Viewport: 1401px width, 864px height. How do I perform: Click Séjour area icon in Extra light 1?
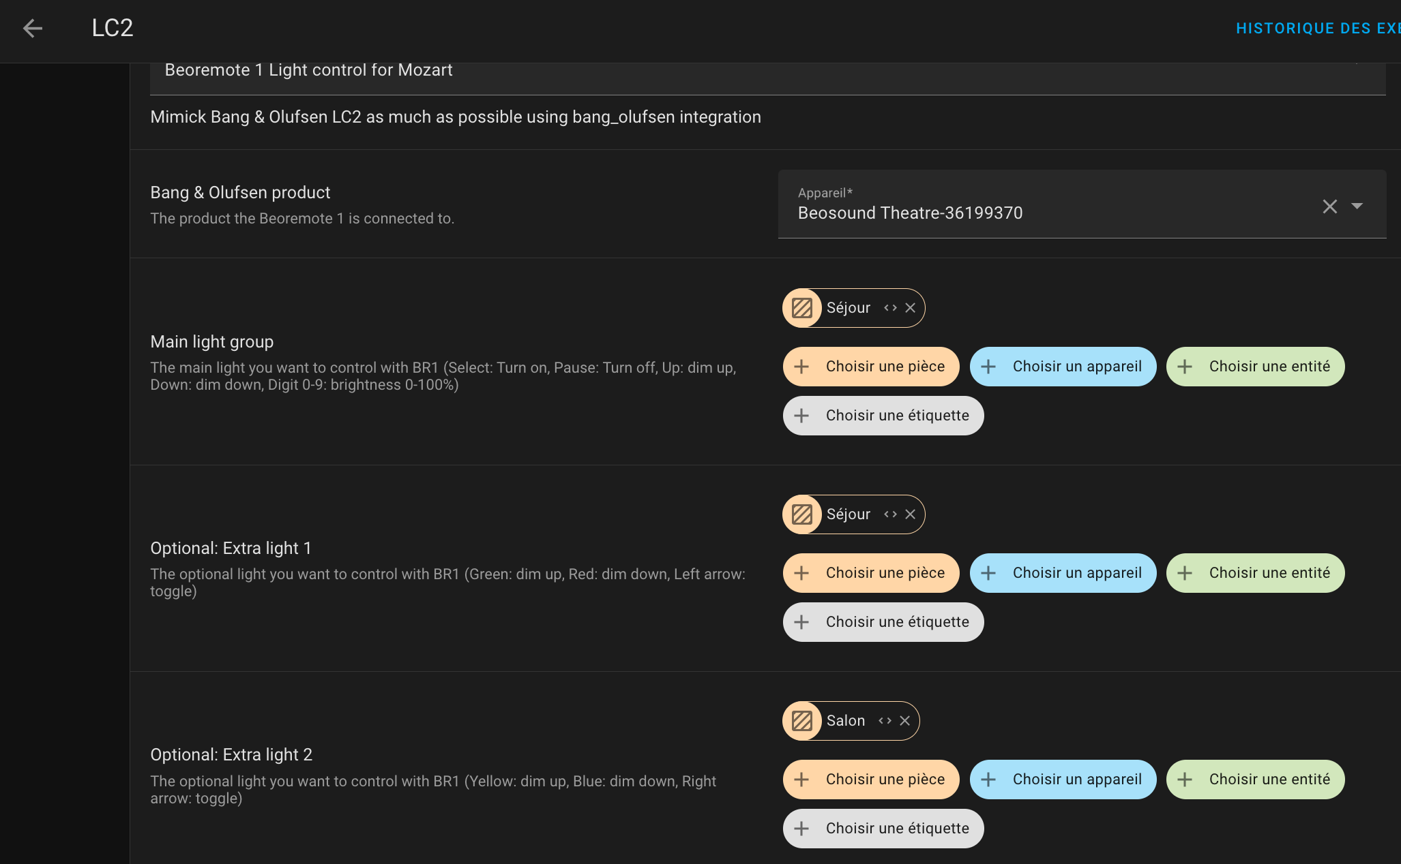802,514
